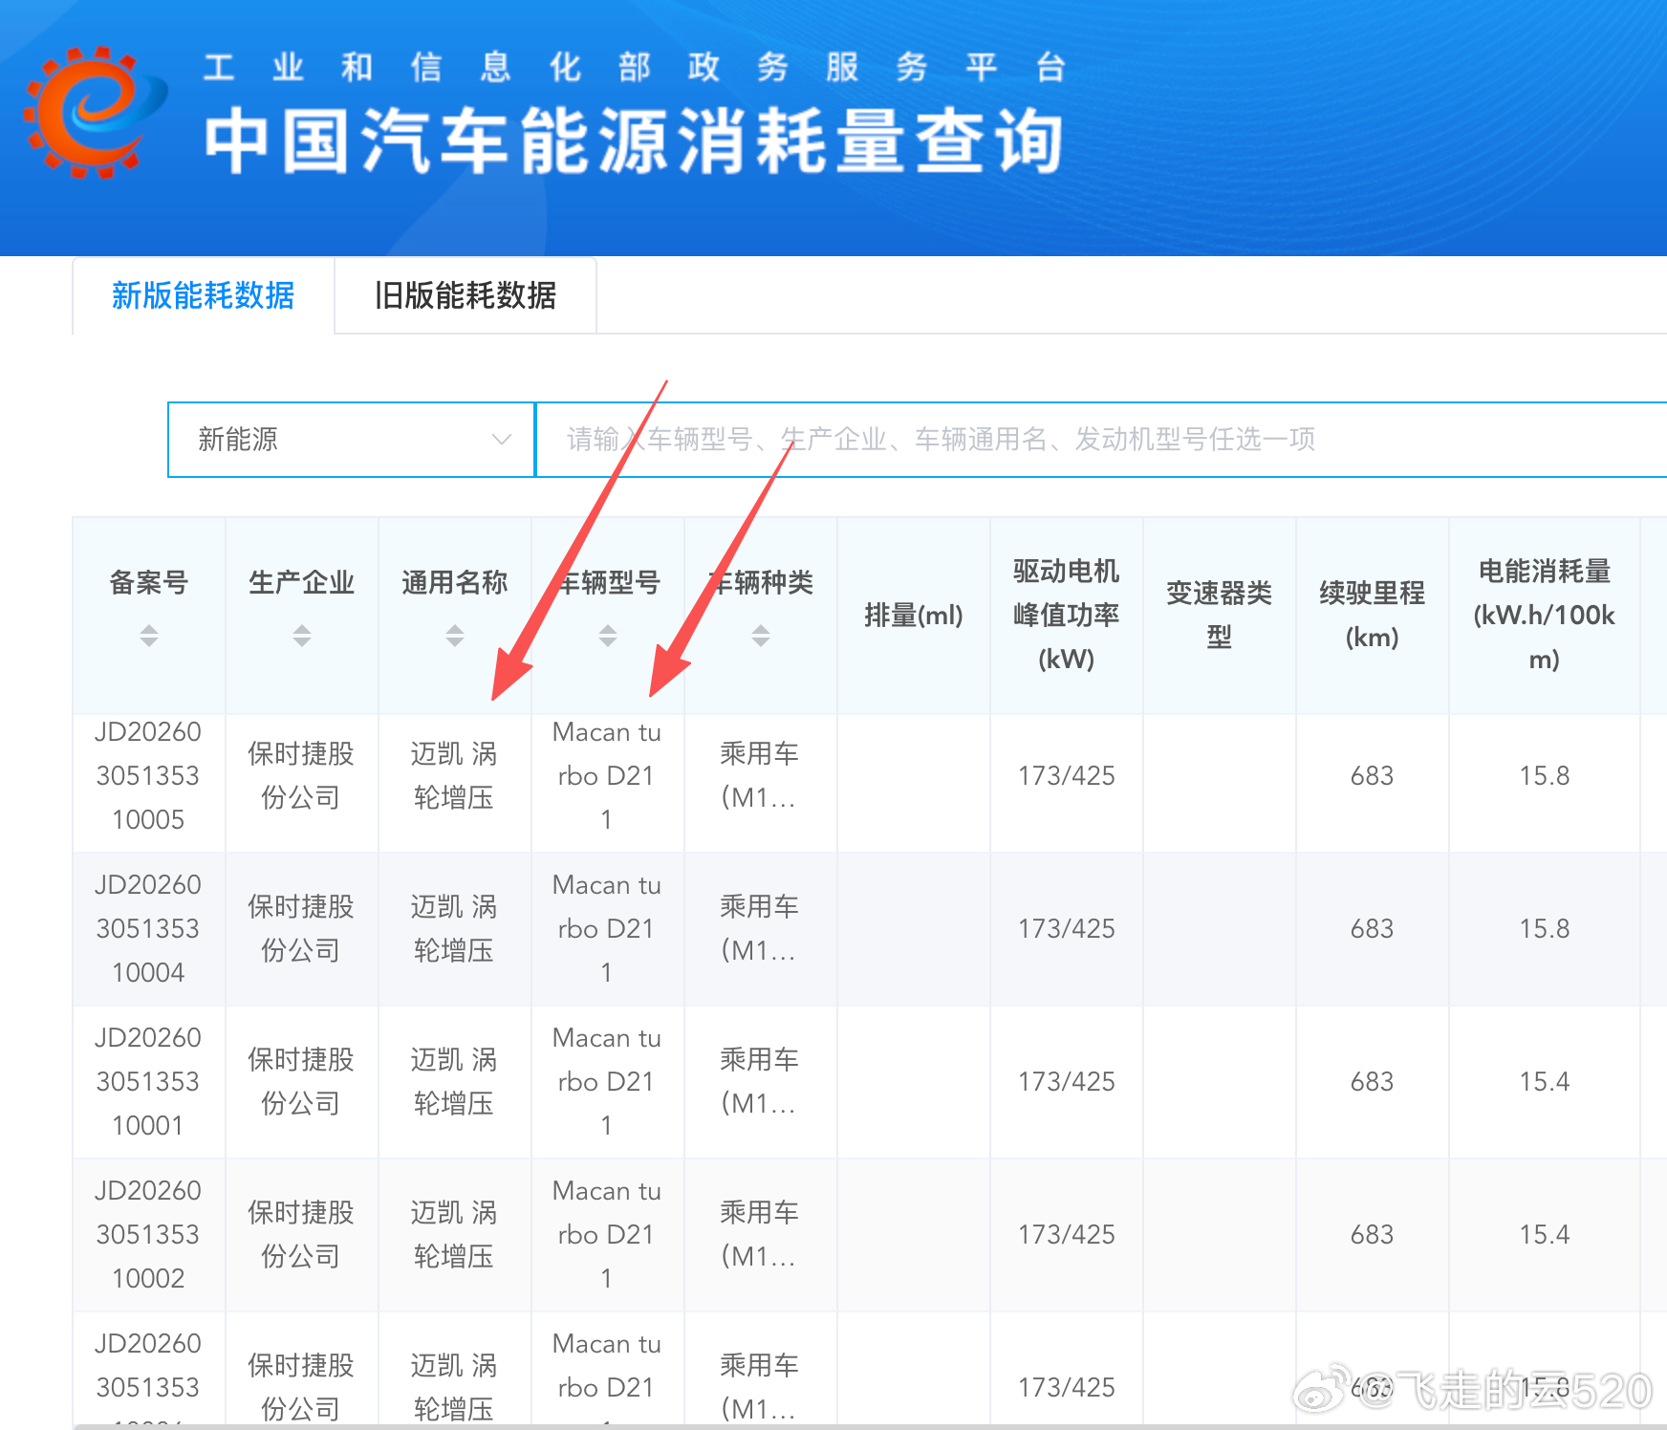This screenshot has width=1667, height=1430.
Task: Select record number ending in 10004
Action: coord(148,928)
